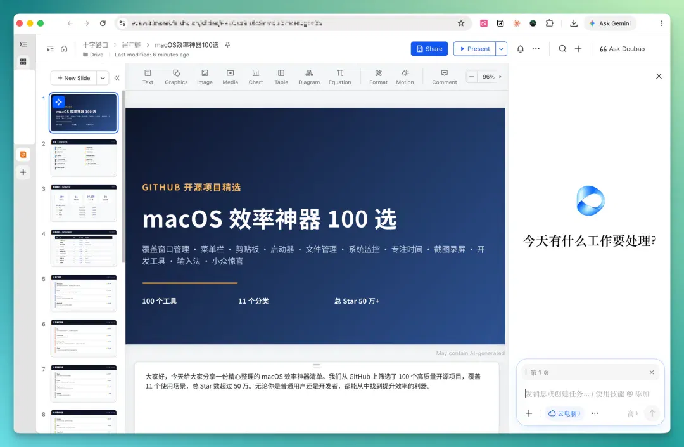Select slide 2 thumbnail
This screenshot has height=447, width=684.
(x=84, y=158)
